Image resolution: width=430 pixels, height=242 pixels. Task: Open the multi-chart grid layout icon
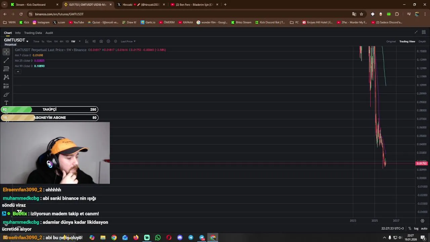(x=424, y=32)
